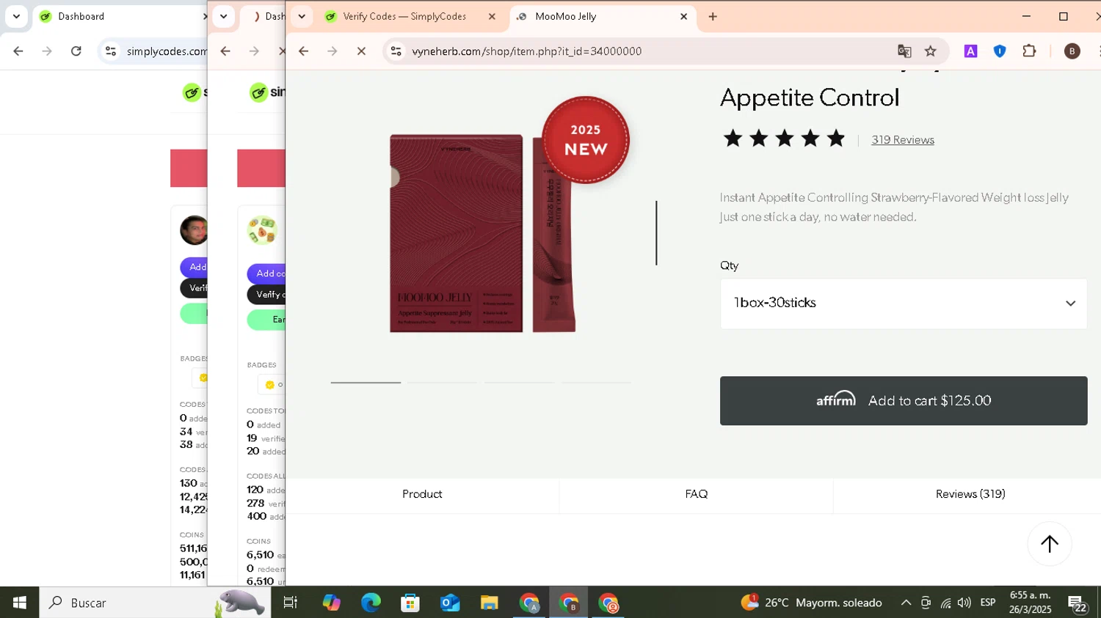Click the Buscar taskbar search box
Viewport: 1101px width, 618px height.
click(x=155, y=603)
